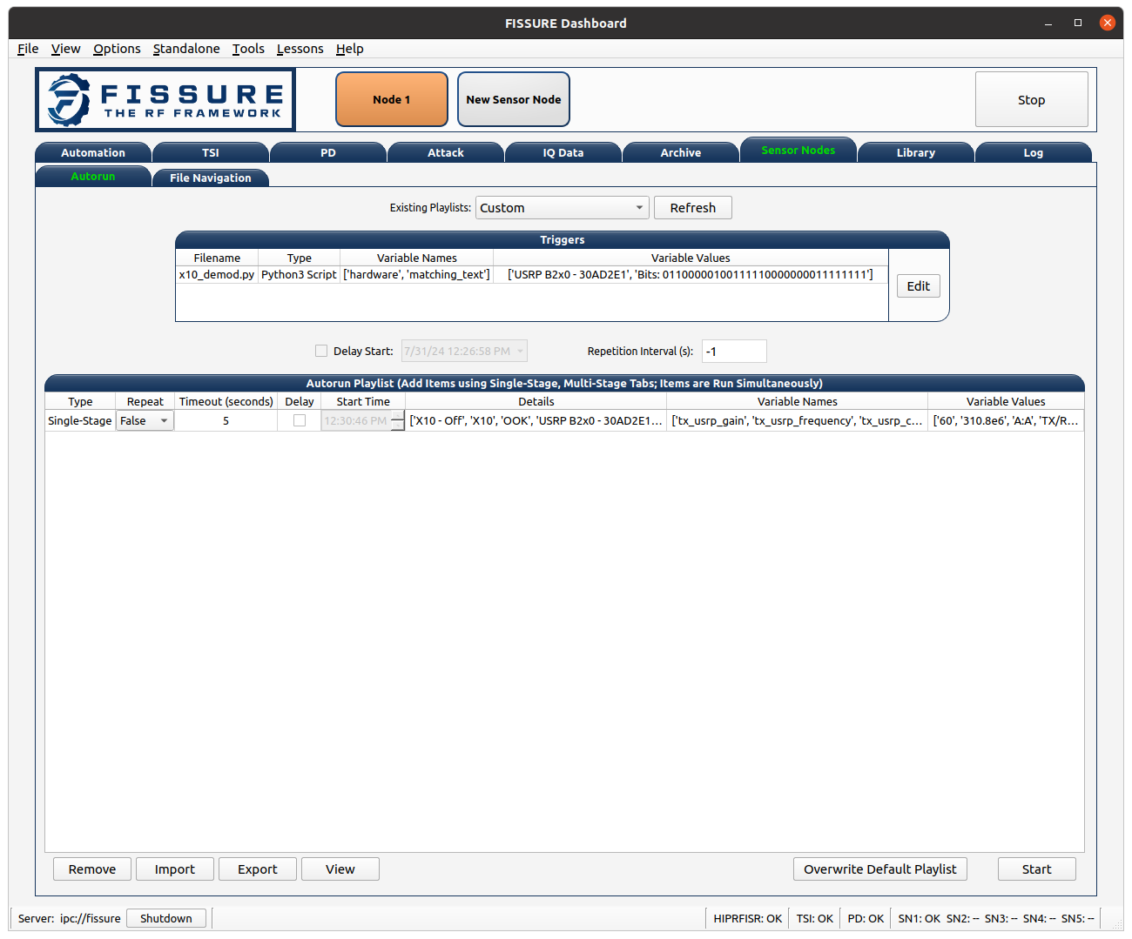Toggle the Delay checkbox in playlist row
Image resolution: width=1132 pixels, height=939 pixels.
(x=300, y=420)
